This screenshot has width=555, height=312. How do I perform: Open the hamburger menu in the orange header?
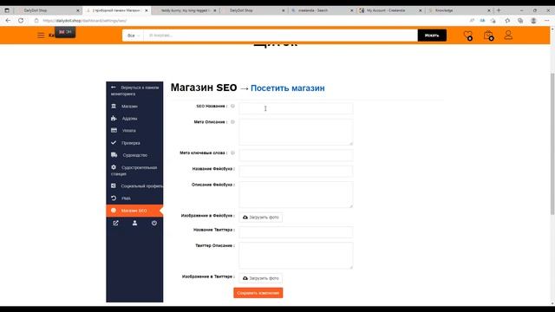41,35
